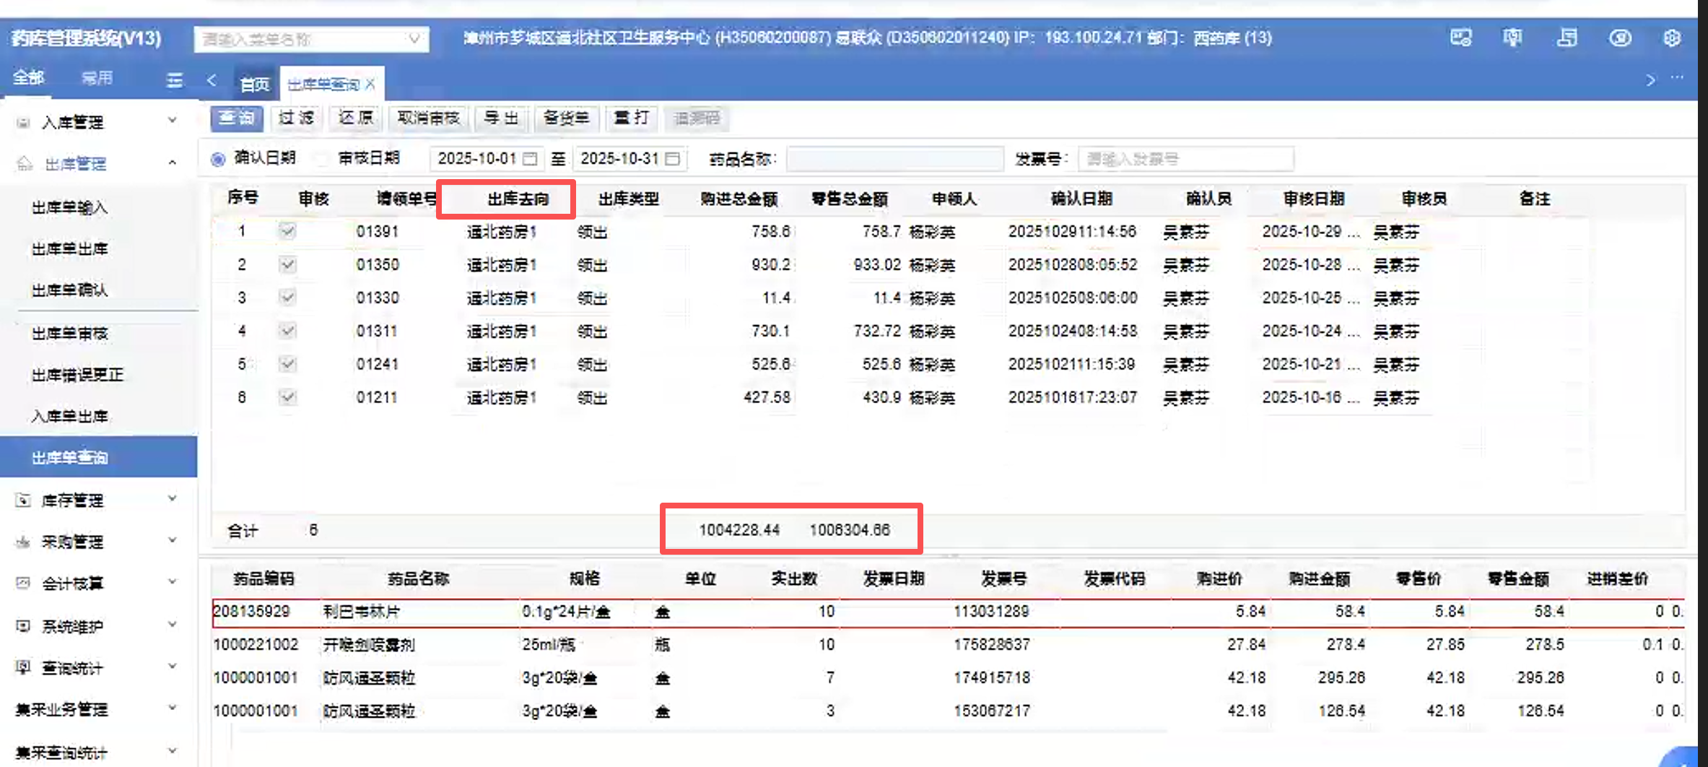Select 防风通圣颗粒 row with invoice 174915718
Screen dimensions: 1708x767
948,677
